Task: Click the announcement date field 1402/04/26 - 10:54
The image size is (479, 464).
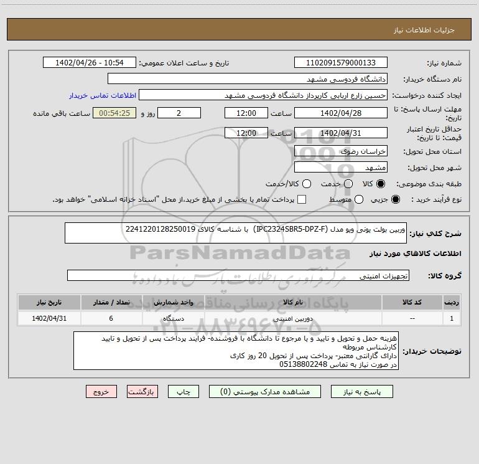Action: [90, 62]
